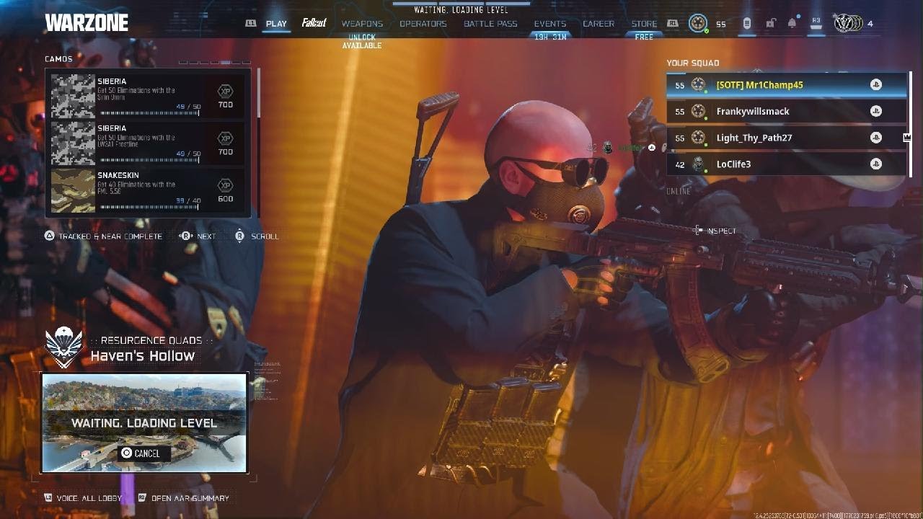This screenshot has width=923, height=519.
Task: Click PlayStation icon on Light_Thy_Path27 row
Action: coord(875,138)
